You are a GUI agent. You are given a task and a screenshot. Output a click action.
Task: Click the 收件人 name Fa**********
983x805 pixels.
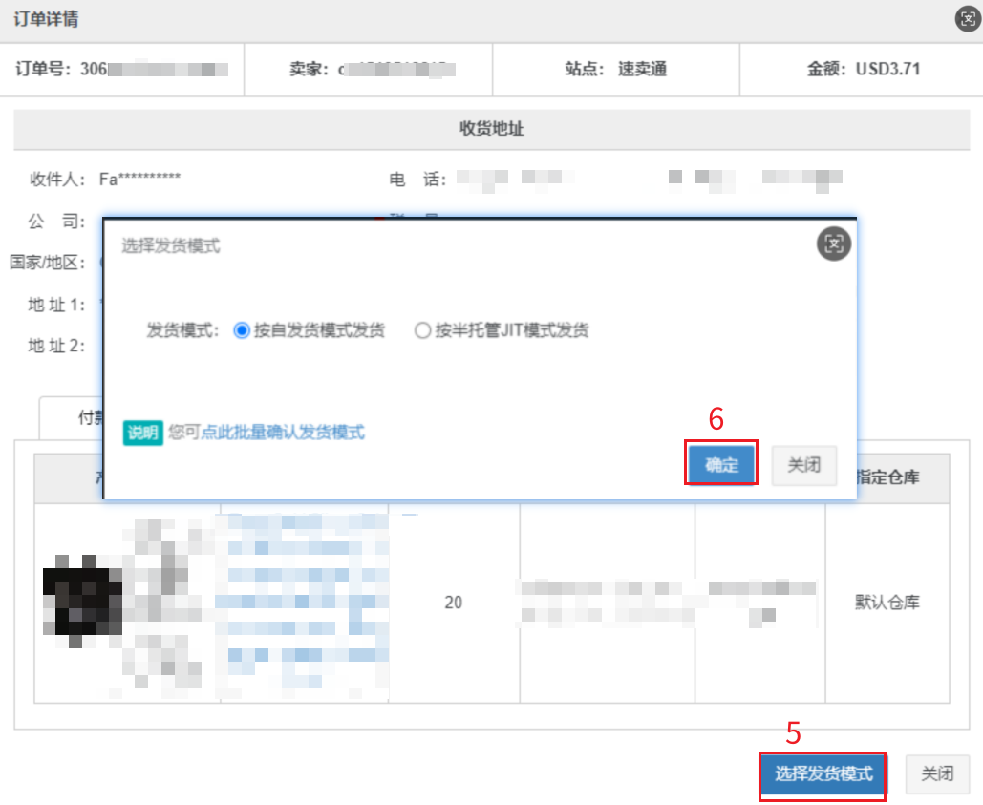point(139,179)
